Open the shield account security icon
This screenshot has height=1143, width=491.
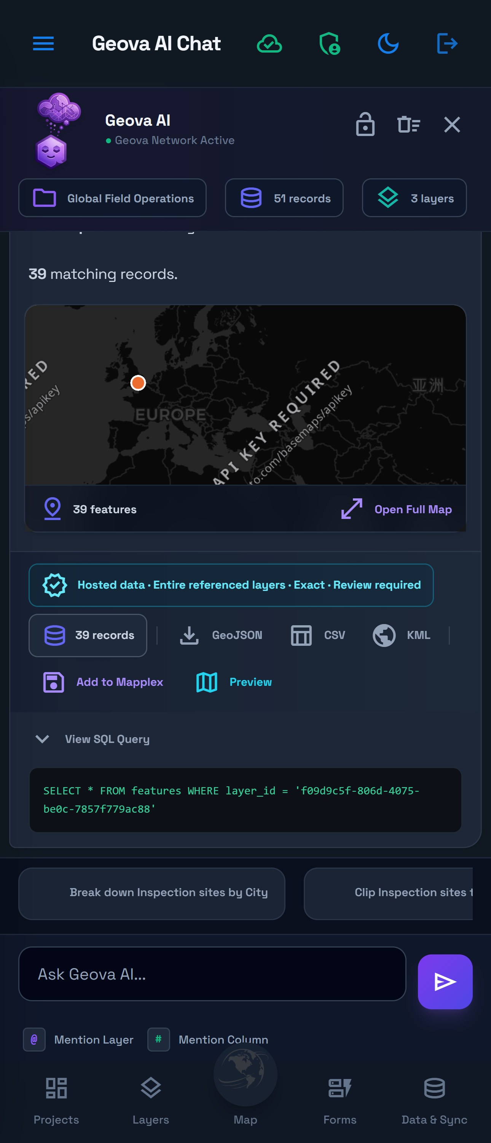[x=329, y=43]
